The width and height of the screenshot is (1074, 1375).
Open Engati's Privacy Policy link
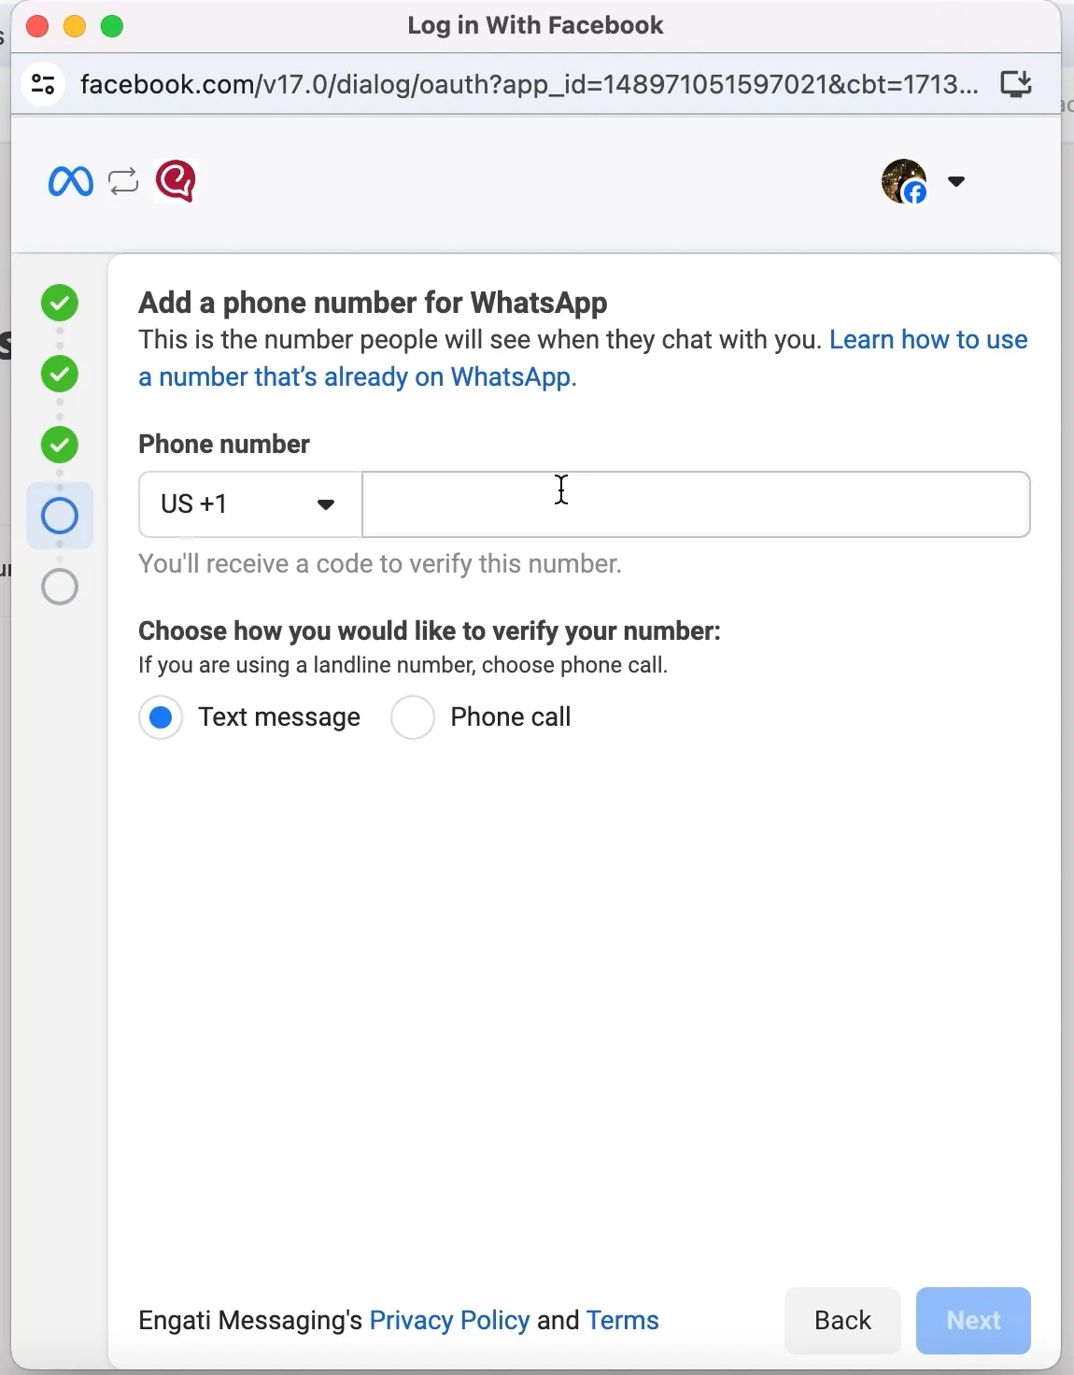click(449, 1320)
